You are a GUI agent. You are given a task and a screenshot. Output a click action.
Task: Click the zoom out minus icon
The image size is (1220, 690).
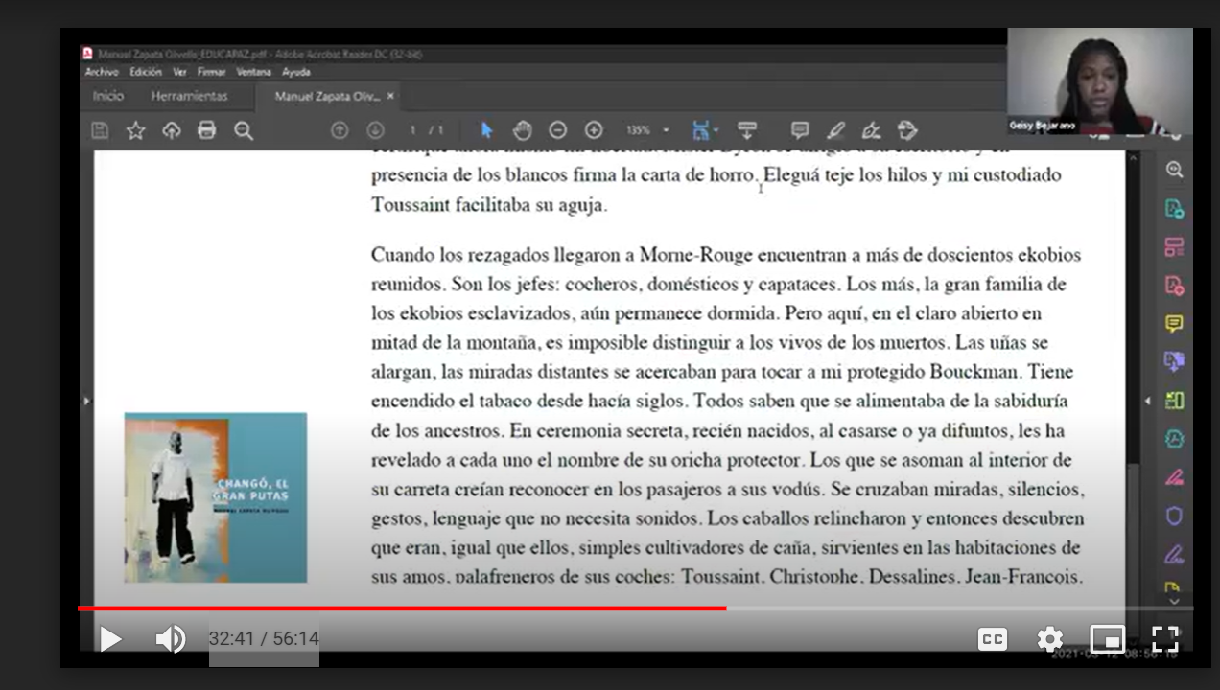click(557, 130)
